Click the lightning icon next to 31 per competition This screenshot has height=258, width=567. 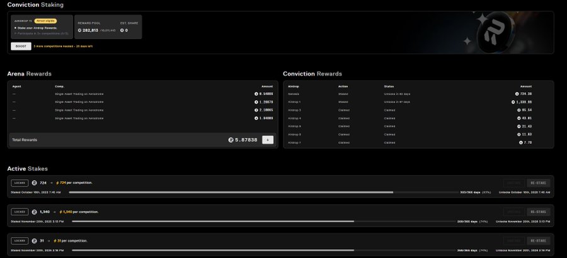pyautogui.click(x=55, y=240)
